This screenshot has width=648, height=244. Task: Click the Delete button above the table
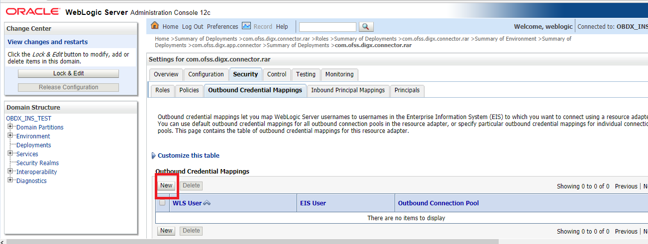click(191, 185)
